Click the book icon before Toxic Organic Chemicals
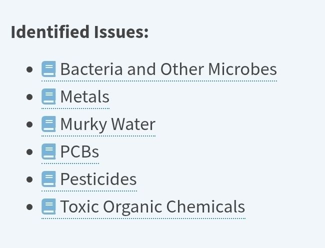Viewport: 325px width, 248px height. click(x=48, y=206)
